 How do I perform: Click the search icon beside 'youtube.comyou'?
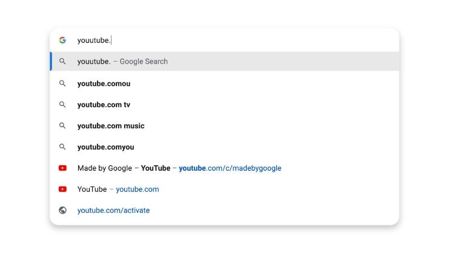62,147
